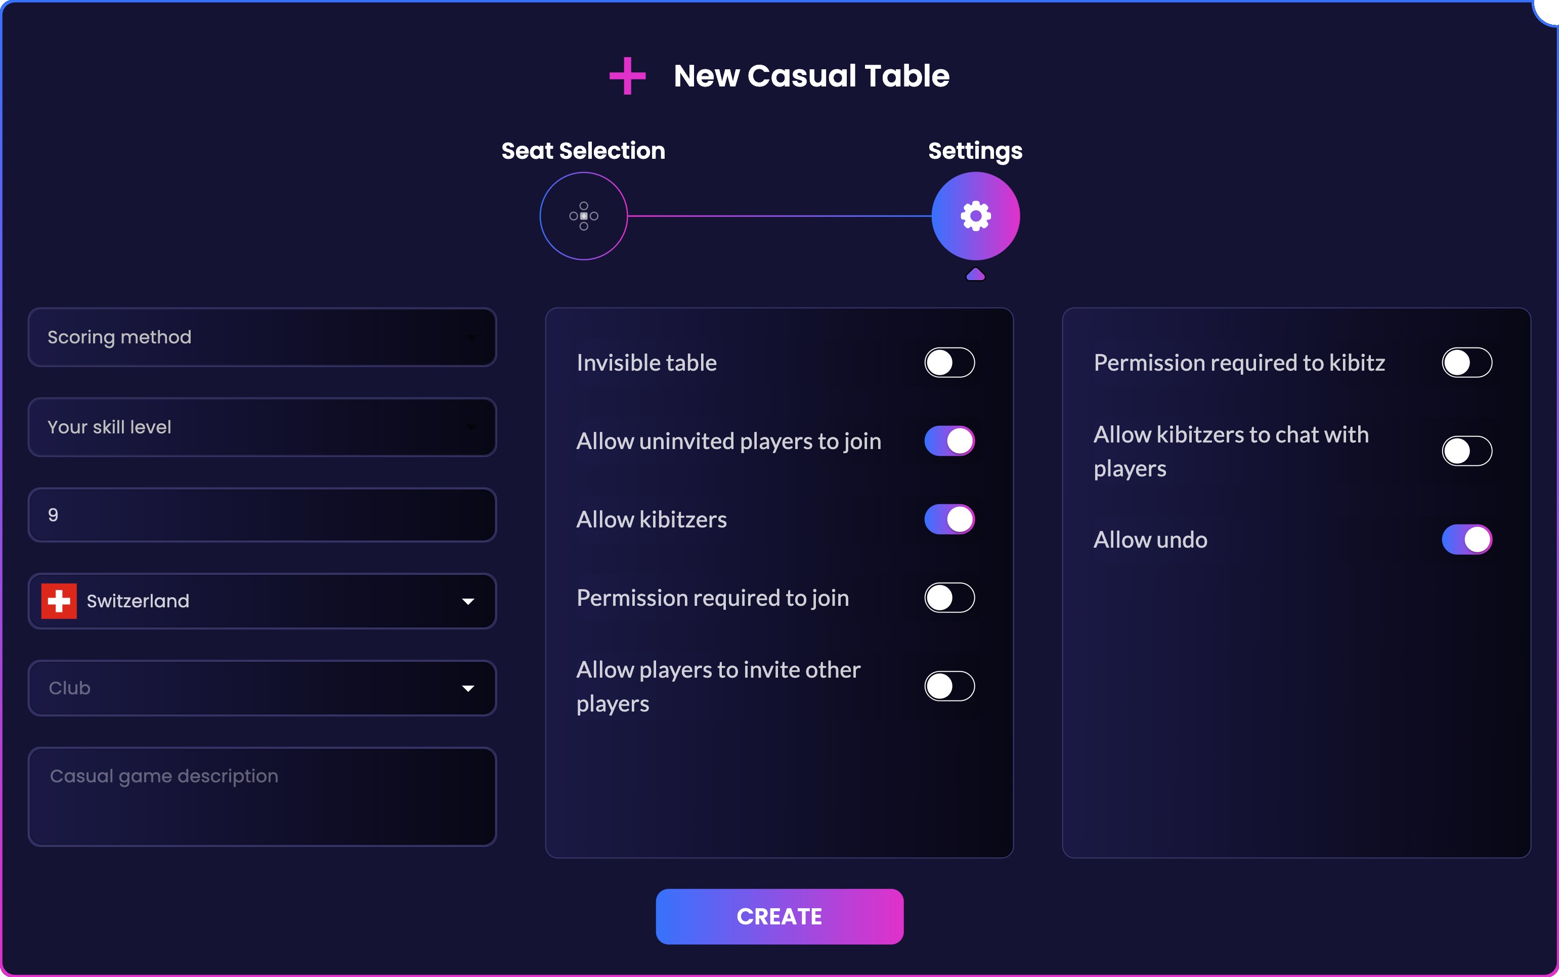
Task: Expand the Your skill level dropdown
Action: tap(261, 426)
